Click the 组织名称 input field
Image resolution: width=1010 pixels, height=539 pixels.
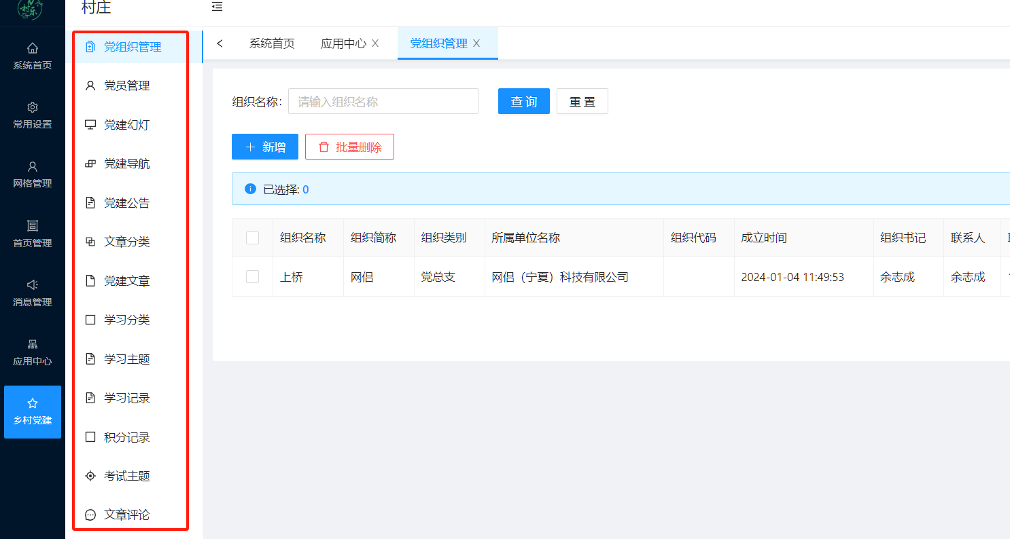click(x=383, y=101)
